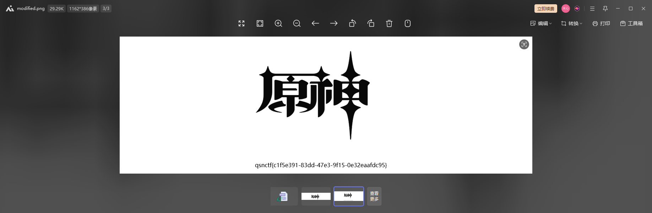Open the hamburger main menu
Screen dimensions: 652x213
[592, 9]
